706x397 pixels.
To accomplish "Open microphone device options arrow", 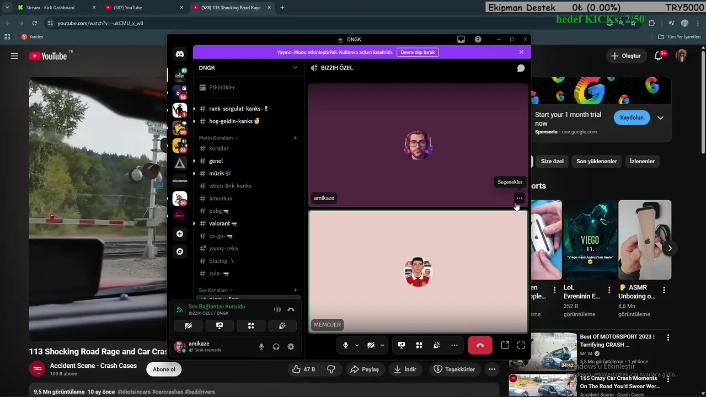I will (357, 345).
